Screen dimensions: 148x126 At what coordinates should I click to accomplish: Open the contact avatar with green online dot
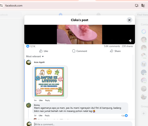[144, 39]
